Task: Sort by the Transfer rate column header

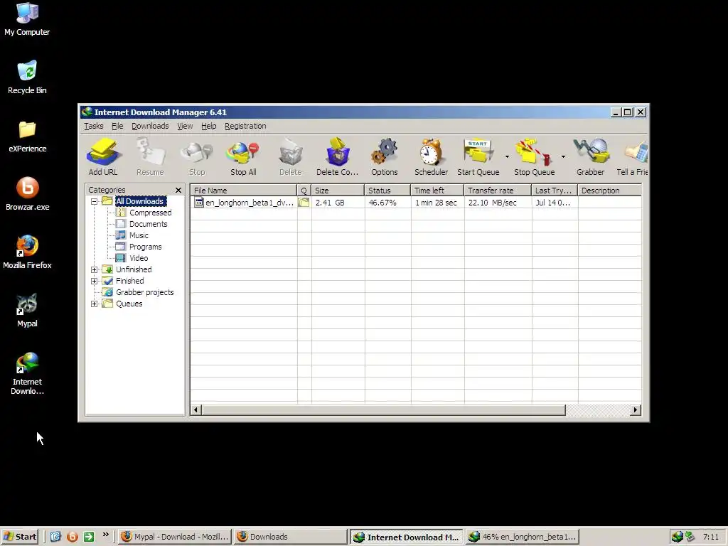Action: pyautogui.click(x=498, y=191)
